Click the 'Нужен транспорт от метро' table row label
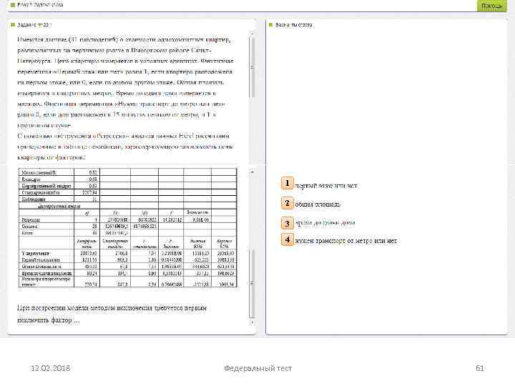The height and width of the screenshot is (386, 515). pos(46,282)
